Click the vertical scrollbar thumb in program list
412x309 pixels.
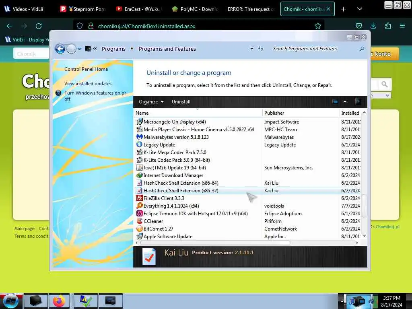[364, 206]
